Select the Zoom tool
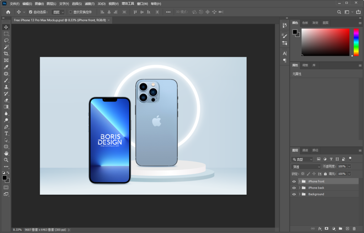This screenshot has height=233, width=364. 6,160
